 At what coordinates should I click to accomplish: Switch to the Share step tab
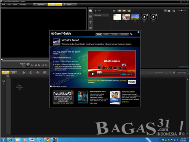click(69, 4)
